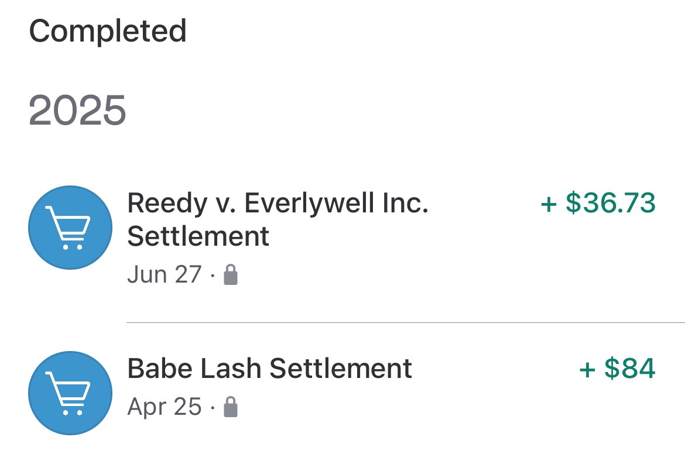Click the dot separator after Jun 27
The image size is (685, 454).
[x=213, y=276]
